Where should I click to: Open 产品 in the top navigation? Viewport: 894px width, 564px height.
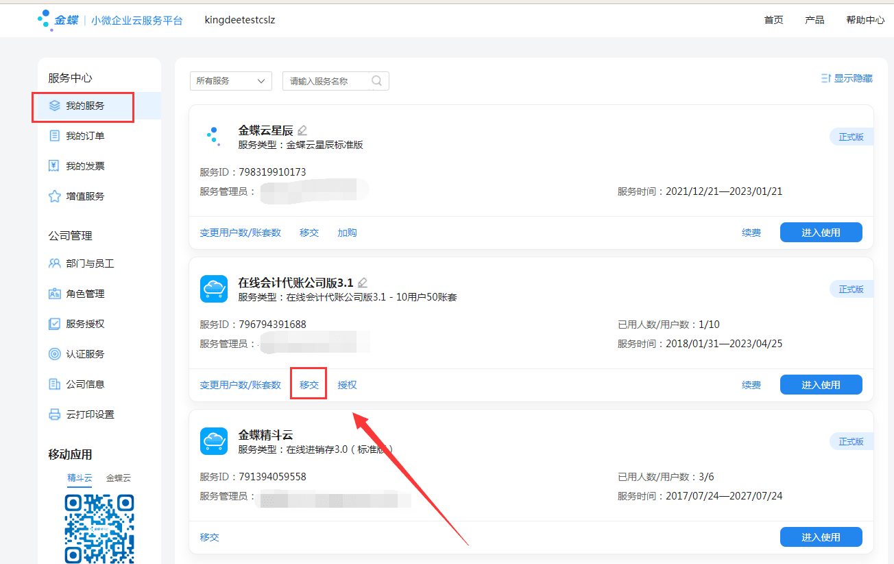pyautogui.click(x=814, y=20)
